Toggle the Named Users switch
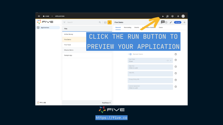 (x=130, y=54)
